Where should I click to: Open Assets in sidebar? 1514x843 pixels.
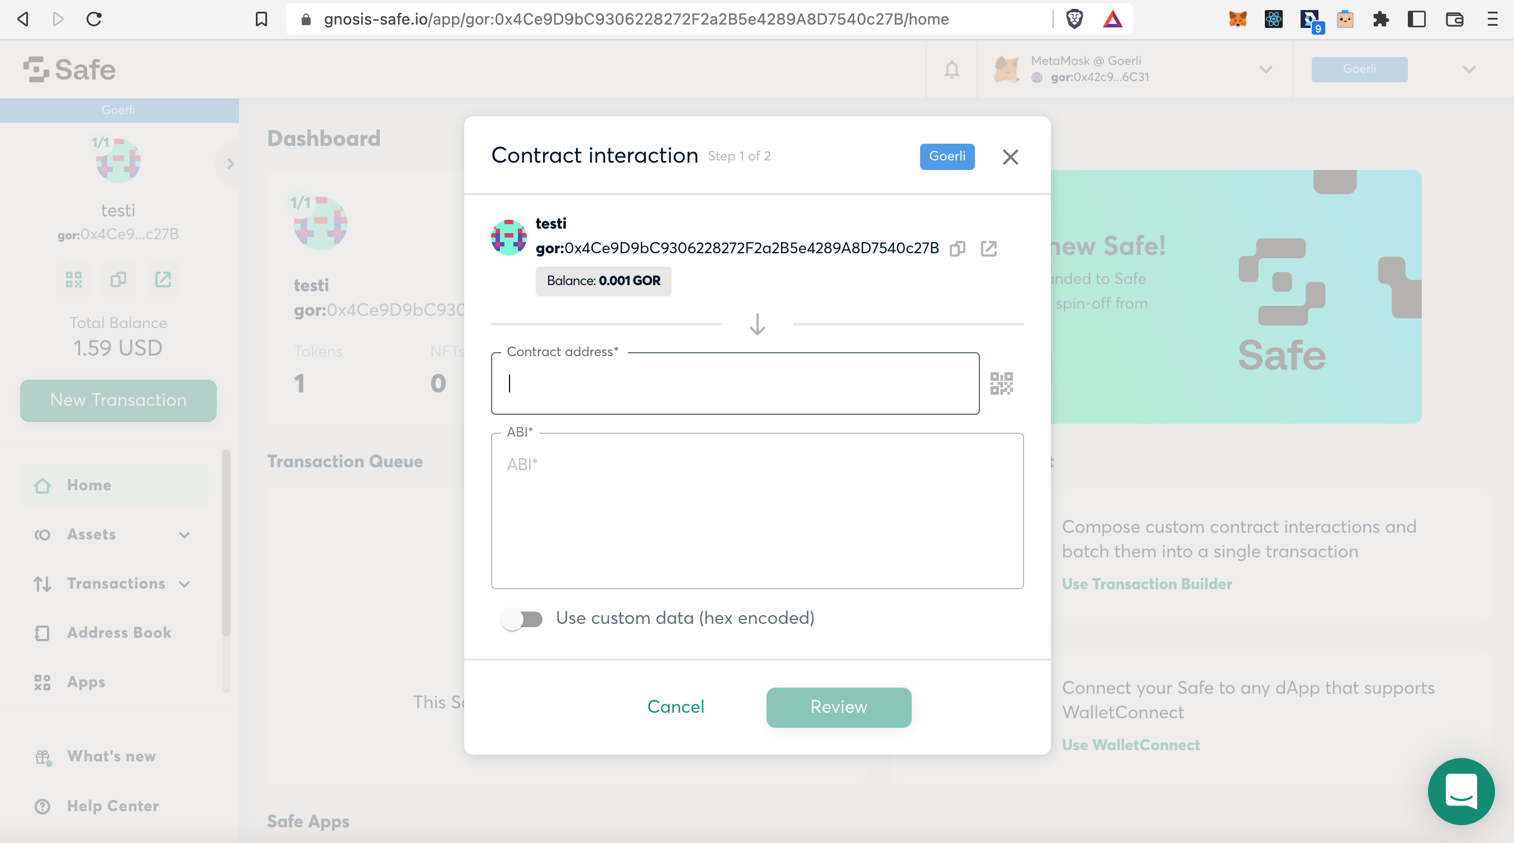(92, 535)
